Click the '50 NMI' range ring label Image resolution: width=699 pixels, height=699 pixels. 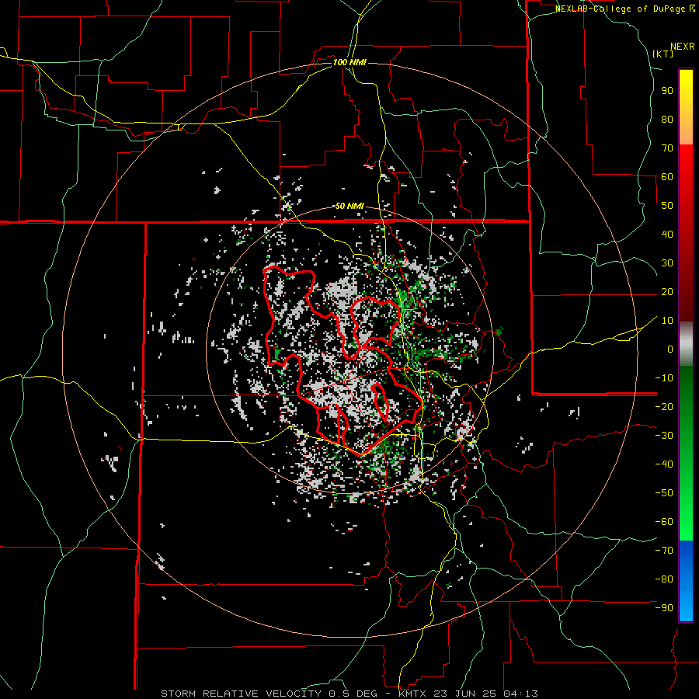(x=349, y=206)
